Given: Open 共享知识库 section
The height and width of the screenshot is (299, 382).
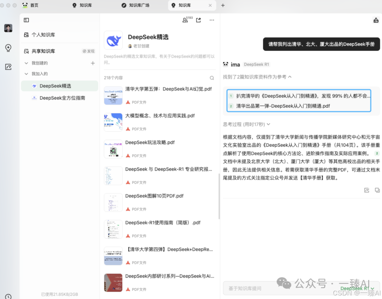Looking at the screenshot, I should [40, 51].
